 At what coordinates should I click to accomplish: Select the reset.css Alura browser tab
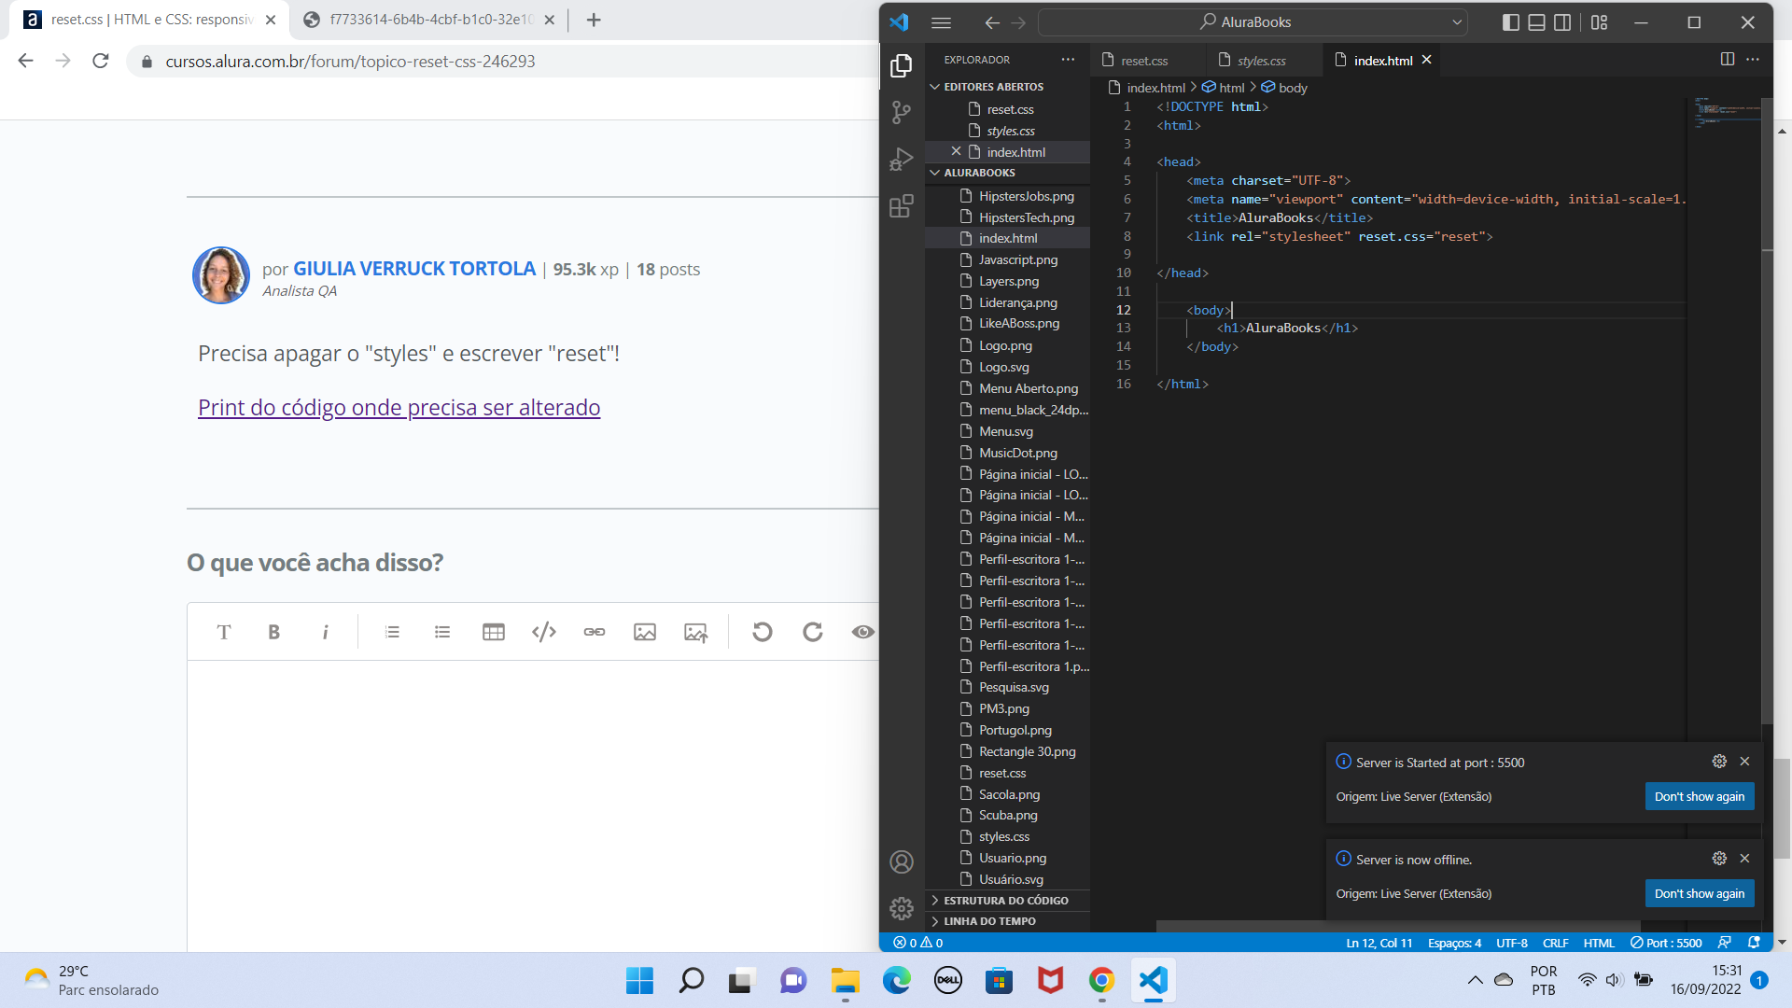149,20
